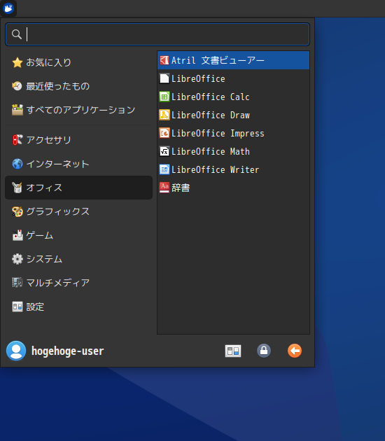Image resolution: width=385 pixels, height=441 pixels.
Task: Click the application search field
Action: coord(157,34)
